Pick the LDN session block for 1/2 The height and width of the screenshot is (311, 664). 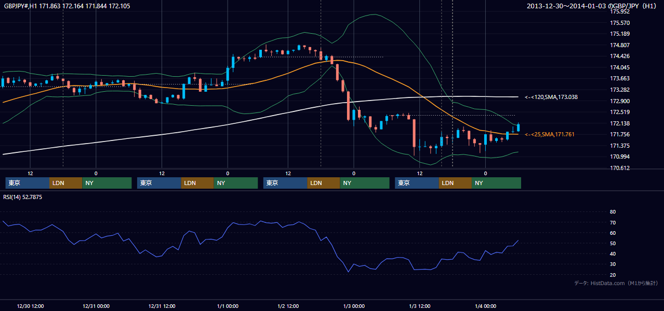pyautogui.click(x=324, y=183)
